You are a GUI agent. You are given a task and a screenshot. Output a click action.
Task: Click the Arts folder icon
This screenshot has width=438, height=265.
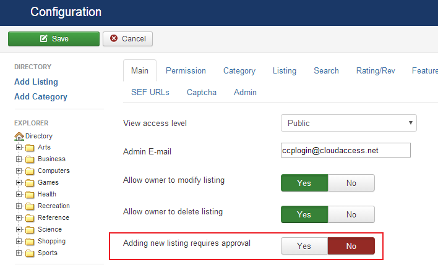(x=30, y=148)
